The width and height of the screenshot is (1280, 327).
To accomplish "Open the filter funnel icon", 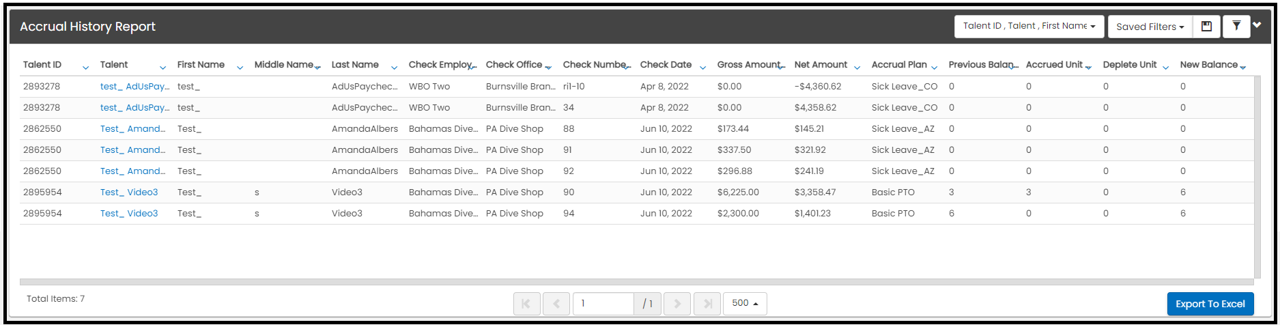I will click(1236, 27).
